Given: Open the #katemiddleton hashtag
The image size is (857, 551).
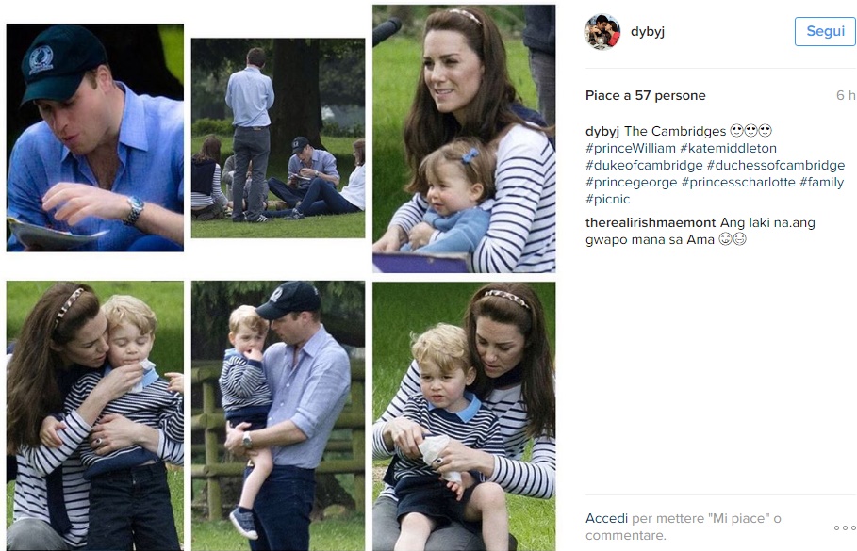Looking at the screenshot, I should click(728, 148).
